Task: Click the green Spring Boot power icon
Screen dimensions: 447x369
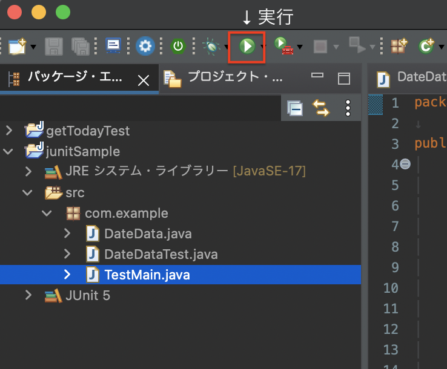Action: (x=178, y=46)
